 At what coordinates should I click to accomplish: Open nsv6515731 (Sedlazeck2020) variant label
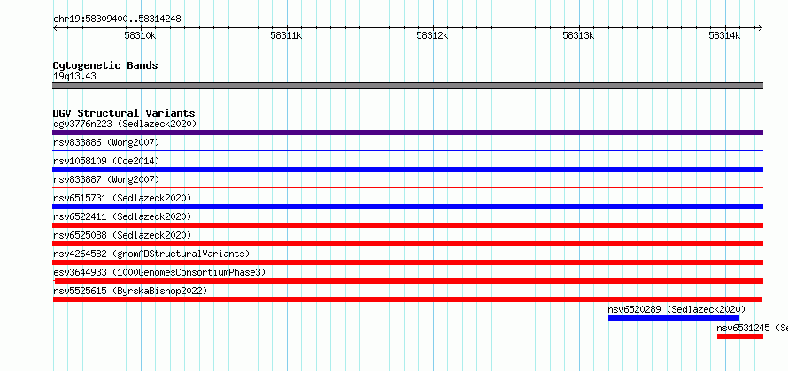pyautogui.click(x=122, y=198)
